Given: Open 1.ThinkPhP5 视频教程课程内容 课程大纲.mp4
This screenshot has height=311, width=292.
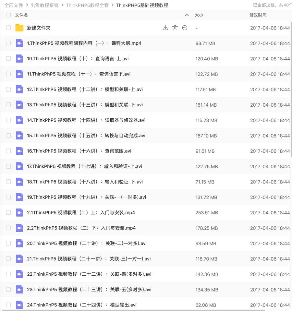Looking at the screenshot, I should (84, 43).
